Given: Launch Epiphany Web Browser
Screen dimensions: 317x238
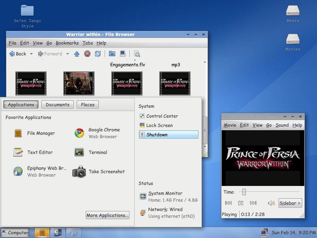Looking at the screenshot, I should pyautogui.click(x=40, y=172).
